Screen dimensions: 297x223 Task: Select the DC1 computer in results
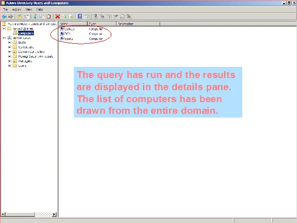[68, 34]
